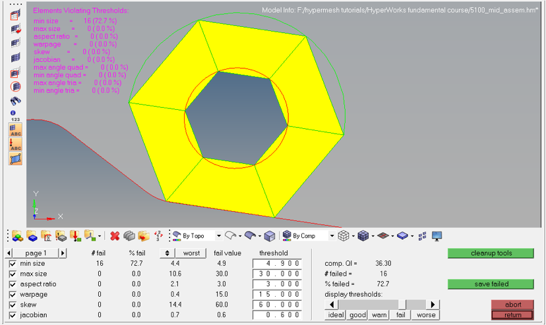546x325 pixels.
Task: Uncheck the min size checkbox
Action: click(x=13, y=264)
